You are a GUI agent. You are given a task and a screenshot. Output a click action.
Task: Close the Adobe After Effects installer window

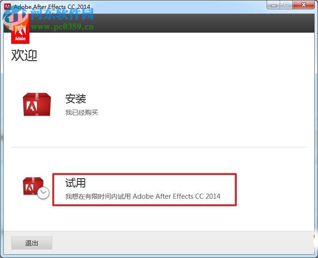click(304, 5)
